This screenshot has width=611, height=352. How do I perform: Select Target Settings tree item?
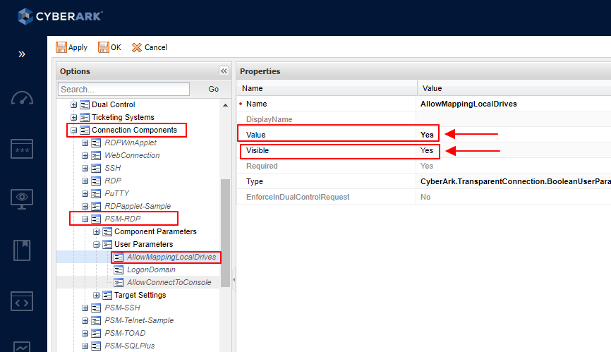coord(140,295)
